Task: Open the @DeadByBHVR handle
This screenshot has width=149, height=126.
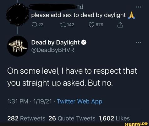Action: [53, 50]
